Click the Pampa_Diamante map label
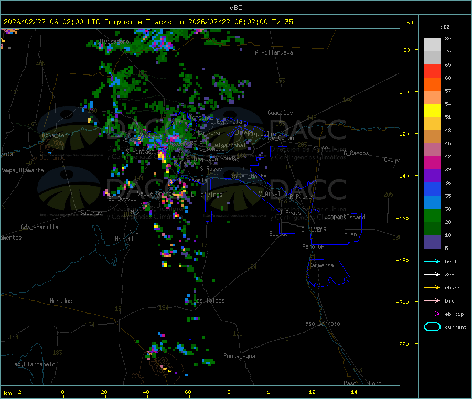 coord(22,170)
